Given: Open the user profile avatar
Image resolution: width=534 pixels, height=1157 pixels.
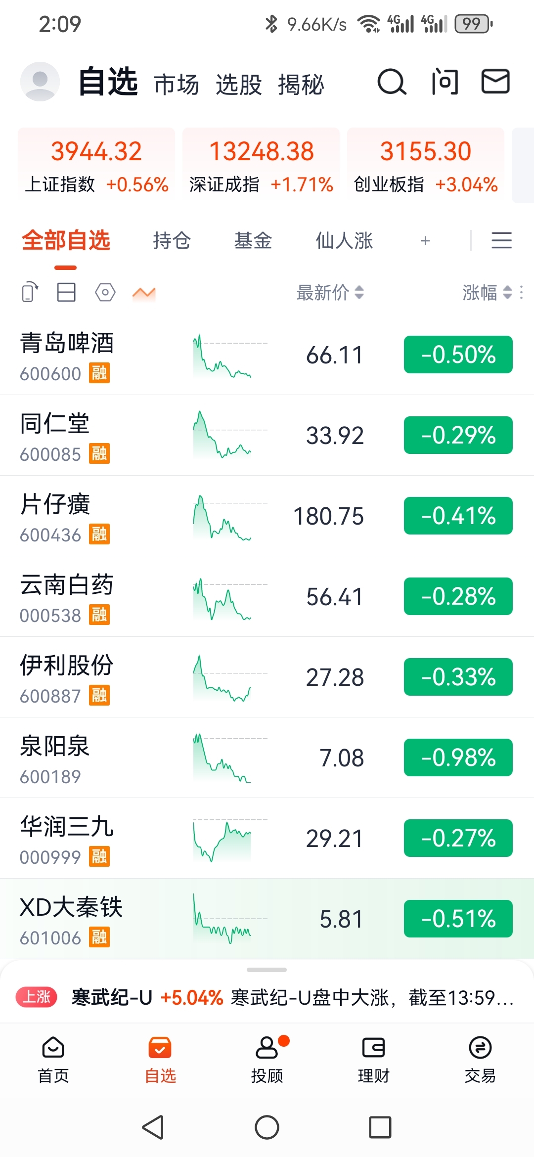Looking at the screenshot, I should click(x=40, y=82).
